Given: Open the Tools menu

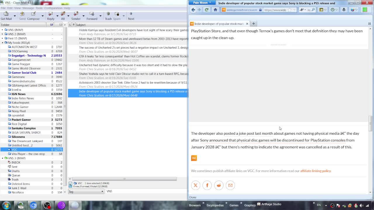Looking at the screenshot, I should (x=39, y=8).
